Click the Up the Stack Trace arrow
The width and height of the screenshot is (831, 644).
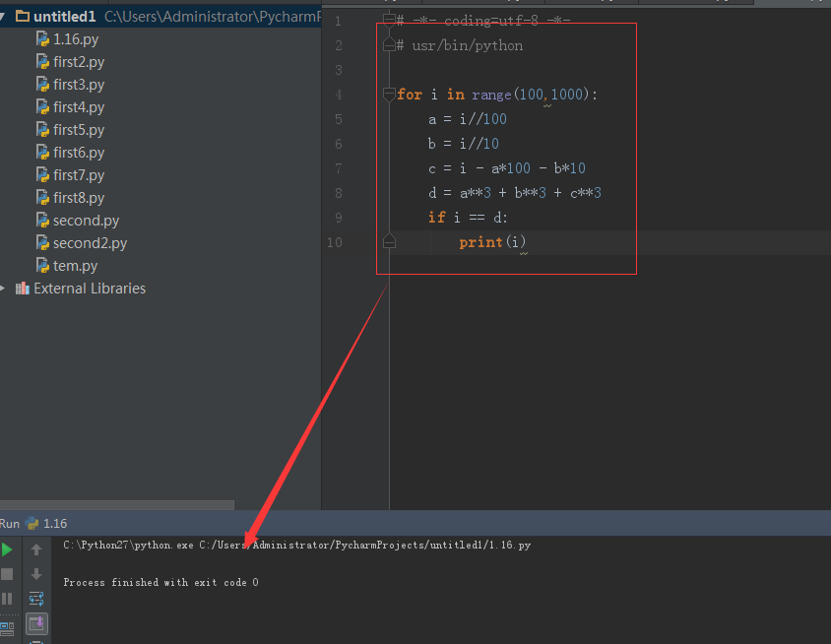tap(36, 549)
